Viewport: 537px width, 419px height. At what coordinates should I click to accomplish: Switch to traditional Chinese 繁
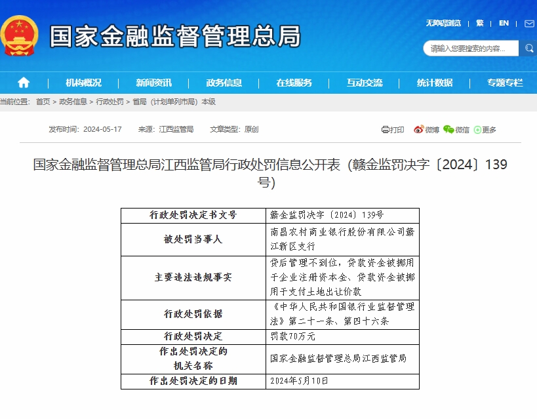coord(480,24)
